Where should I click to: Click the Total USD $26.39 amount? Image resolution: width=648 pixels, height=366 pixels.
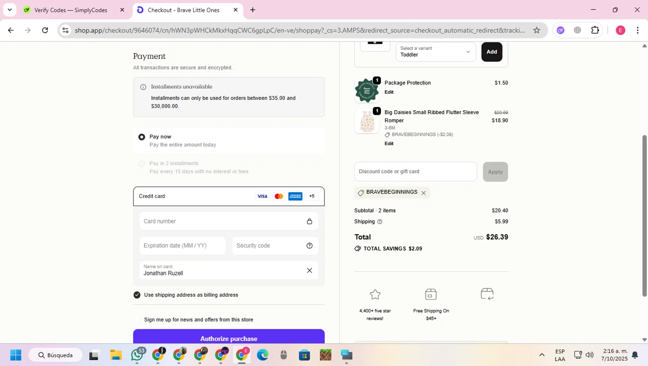[x=491, y=237]
